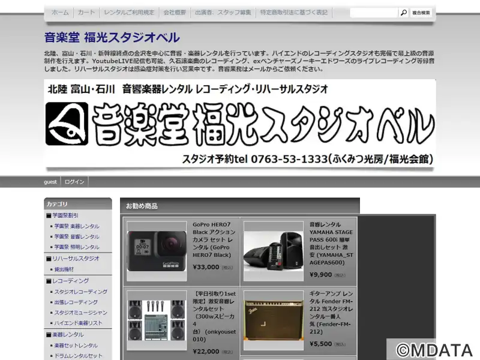Open the 楽器レンタル category
The width and height of the screenshot is (480, 360).
[68, 335]
